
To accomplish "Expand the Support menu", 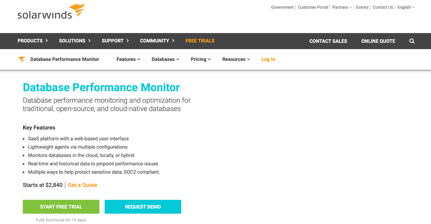I will click(x=115, y=41).
